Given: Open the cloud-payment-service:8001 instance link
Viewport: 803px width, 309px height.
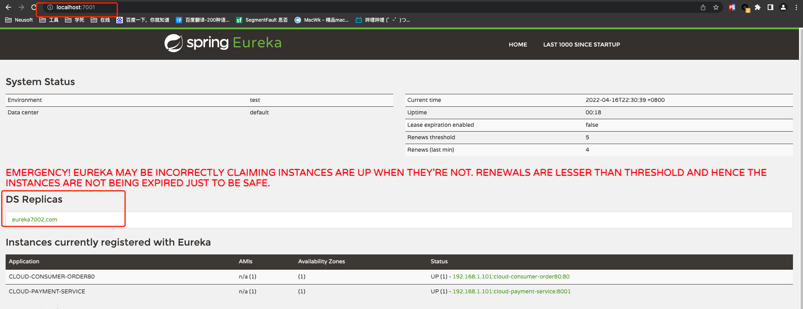Looking at the screenshot, I should pos(511,291).
